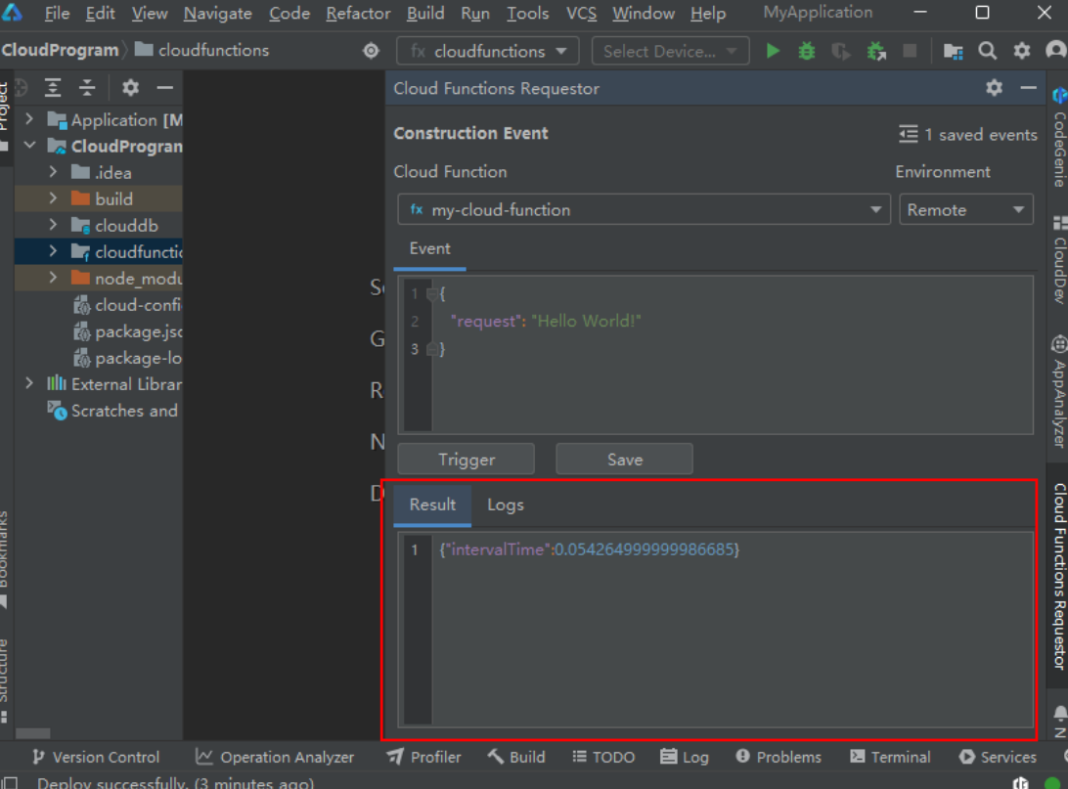Collapse all in Project panel toolbar
This screenshot has height=789, width=1068.
pyautogui.click(x=87, y=87)
